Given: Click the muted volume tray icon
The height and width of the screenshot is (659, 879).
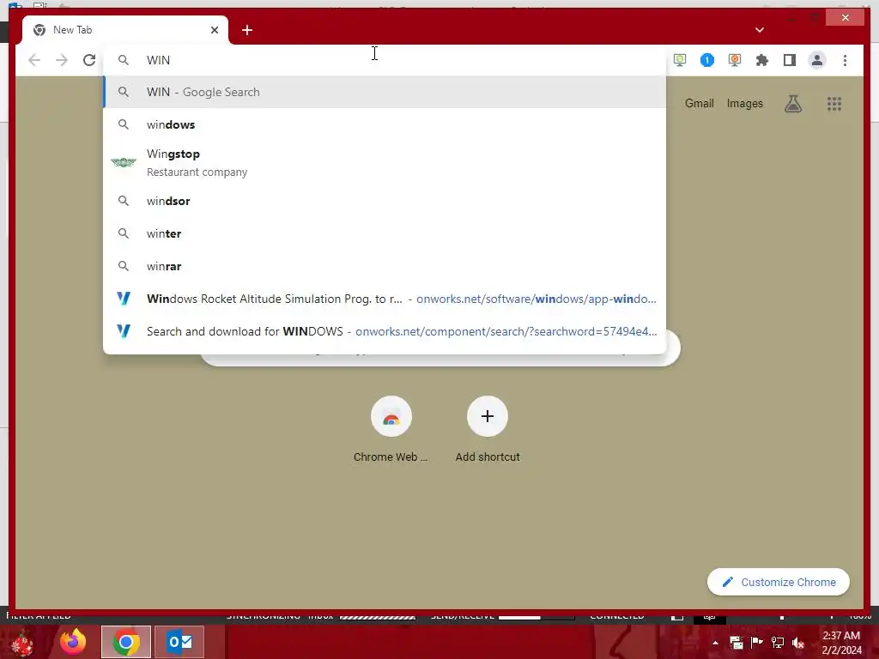Looking at the screenshot, I should tap(797, 643).
